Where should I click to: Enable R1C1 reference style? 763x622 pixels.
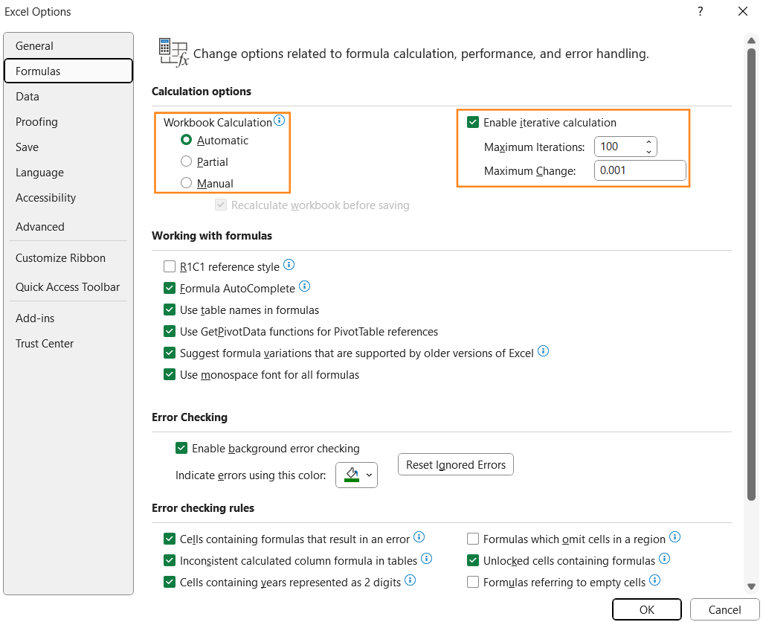click(170, 266)
